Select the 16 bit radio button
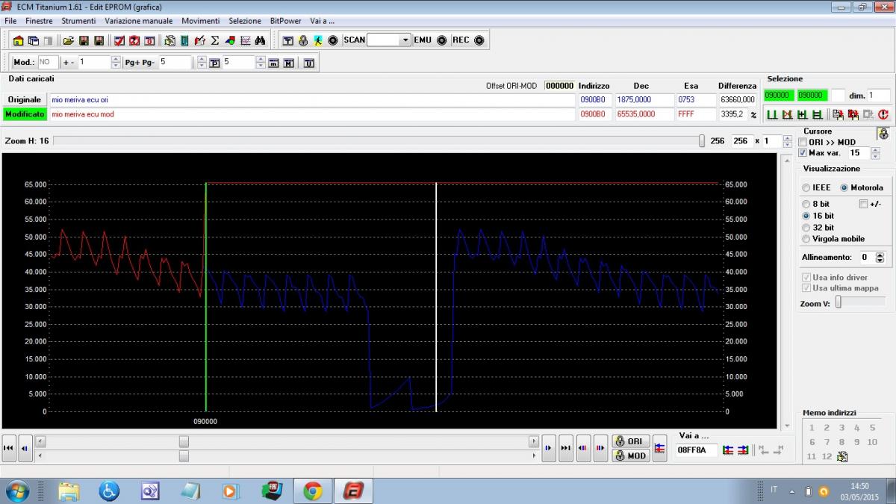The width and height of the screenshot is (896, 504). [806, 216]
